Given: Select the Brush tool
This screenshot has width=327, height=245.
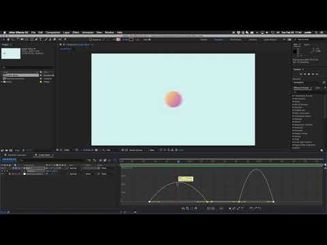Looking at the screenshot, I should [x=46, y=39].
